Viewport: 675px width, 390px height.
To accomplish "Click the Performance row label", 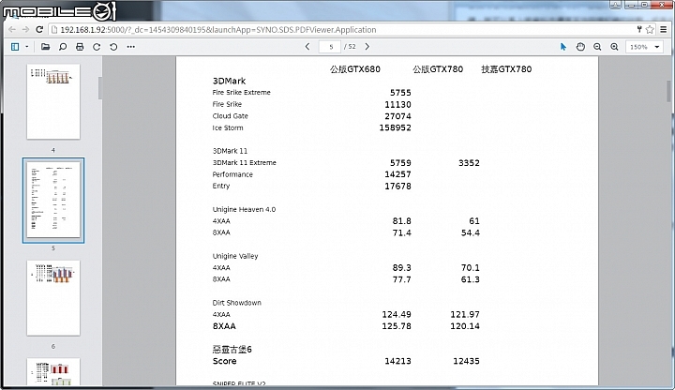I will tap(232, 174).
